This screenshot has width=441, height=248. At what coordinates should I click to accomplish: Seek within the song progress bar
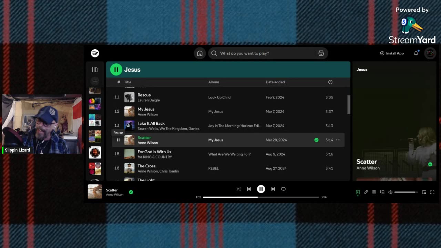point(261,197)
